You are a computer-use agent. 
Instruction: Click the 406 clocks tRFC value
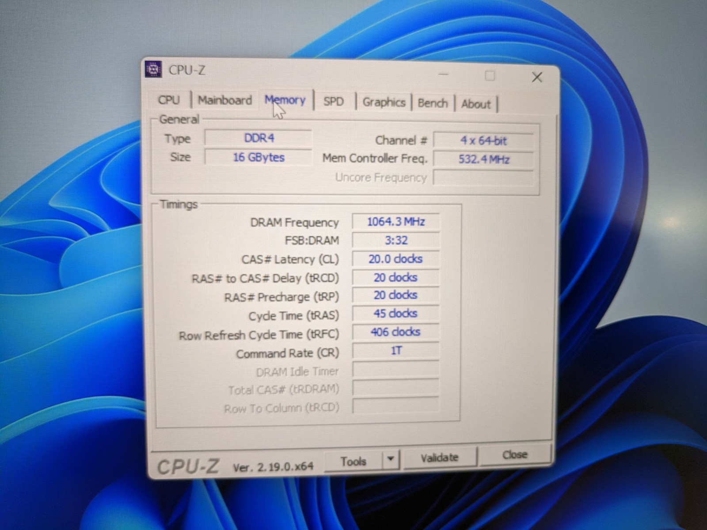tap(396, 332)
